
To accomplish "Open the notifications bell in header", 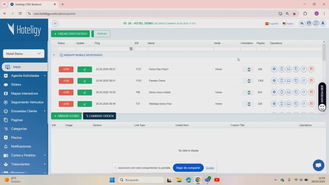I will tap(323, 23).
